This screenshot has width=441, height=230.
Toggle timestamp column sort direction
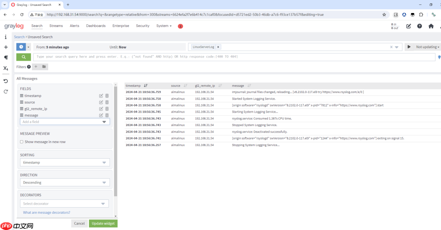146,86
